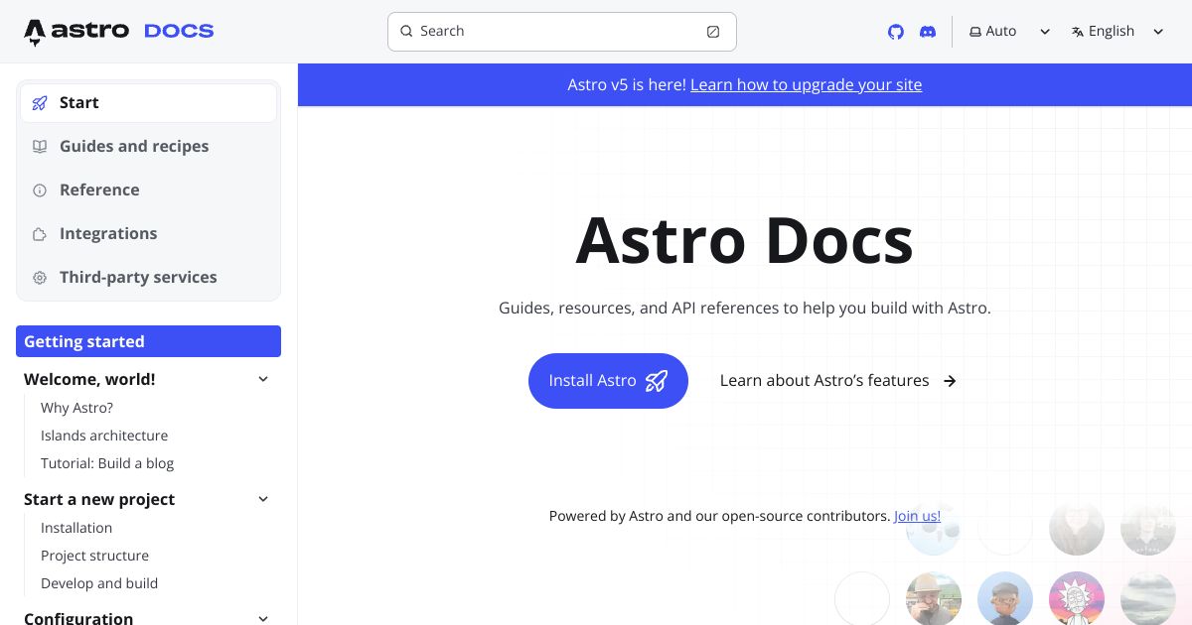
Task: Switch to Third-party services tab
Action: (x=148, y=278)
